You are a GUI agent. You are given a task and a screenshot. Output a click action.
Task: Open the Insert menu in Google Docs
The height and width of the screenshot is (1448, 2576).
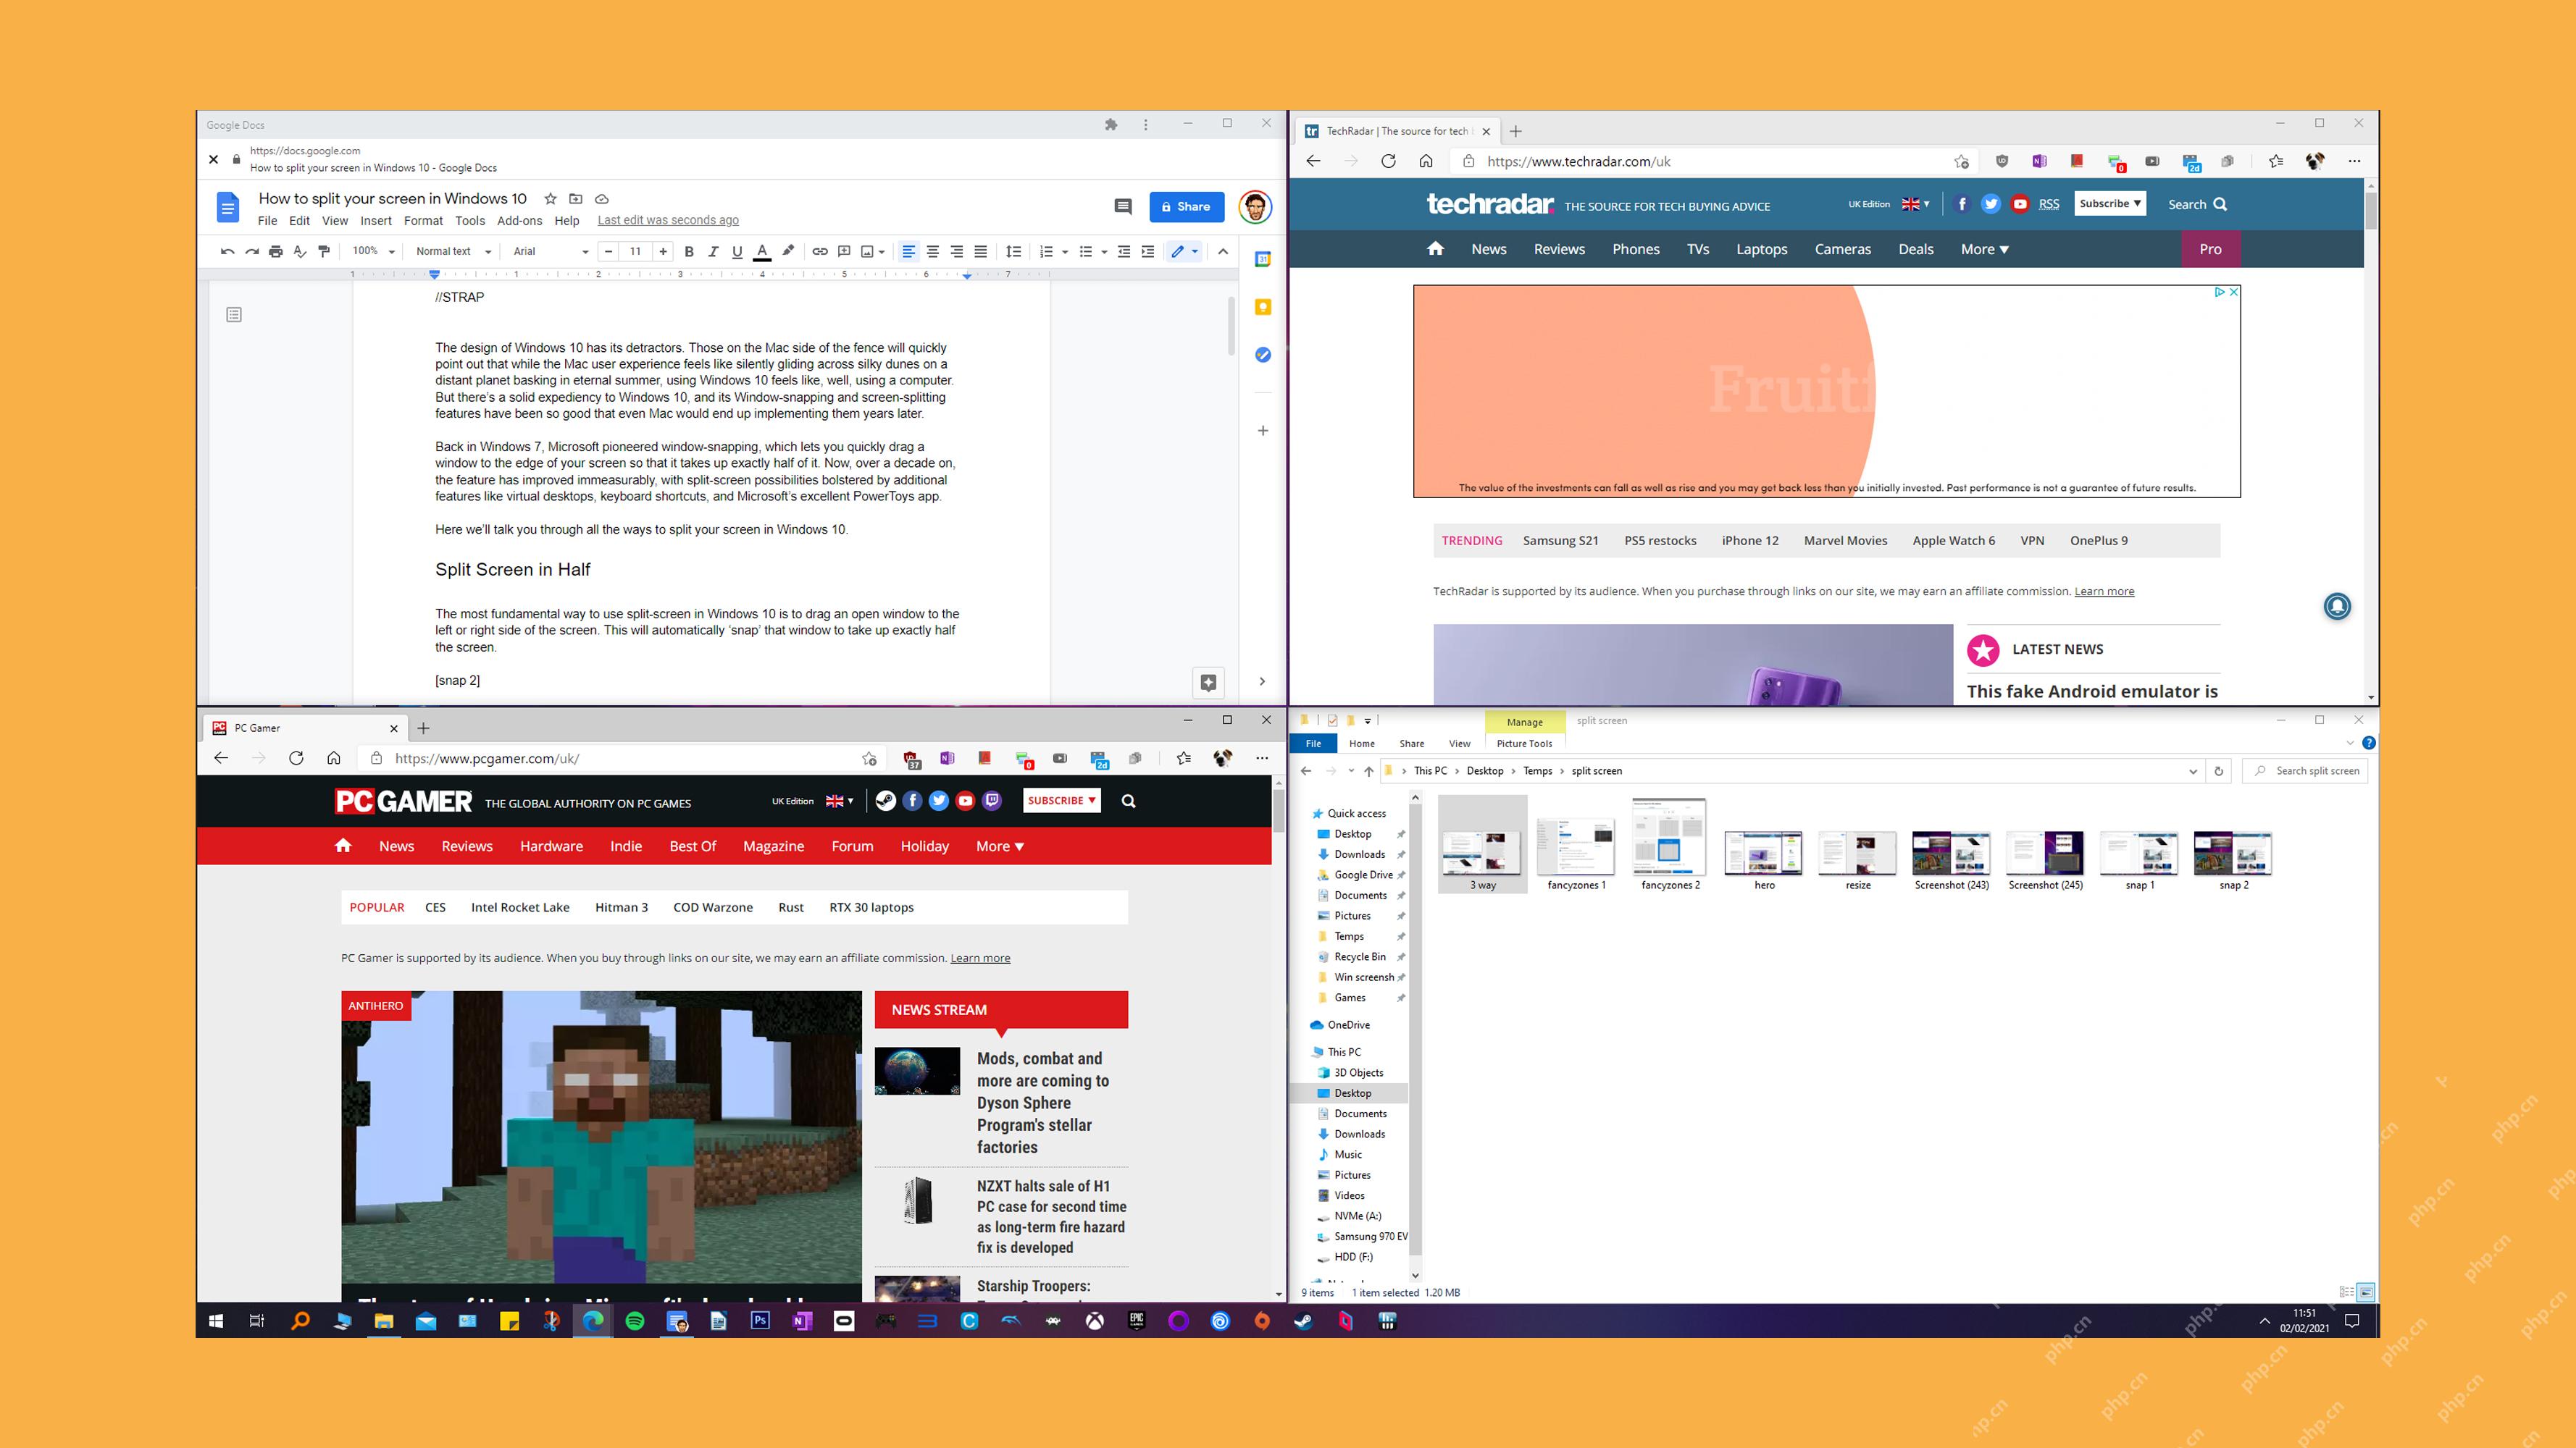(x=376, y=221)
